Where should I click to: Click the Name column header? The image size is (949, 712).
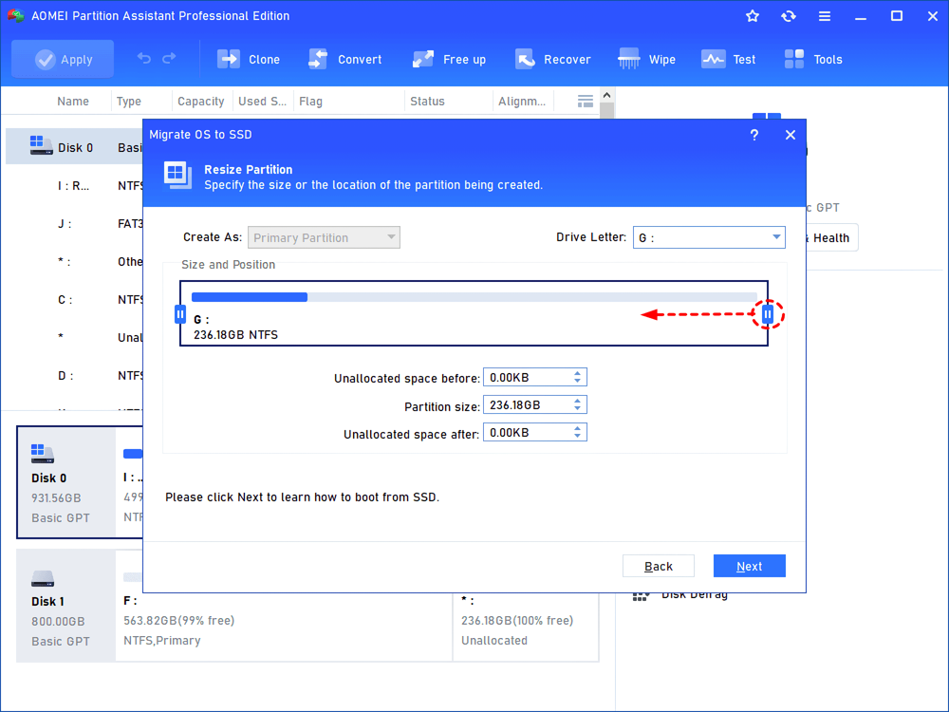[73, 102]
